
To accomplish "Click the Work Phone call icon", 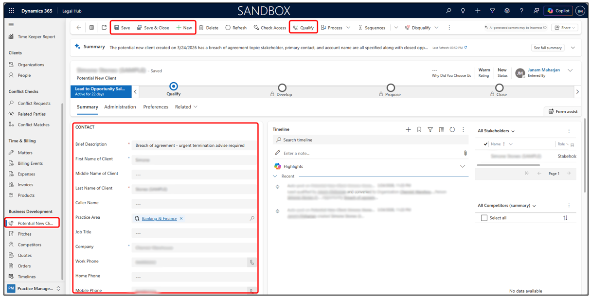I will click(x=251, y=262).
